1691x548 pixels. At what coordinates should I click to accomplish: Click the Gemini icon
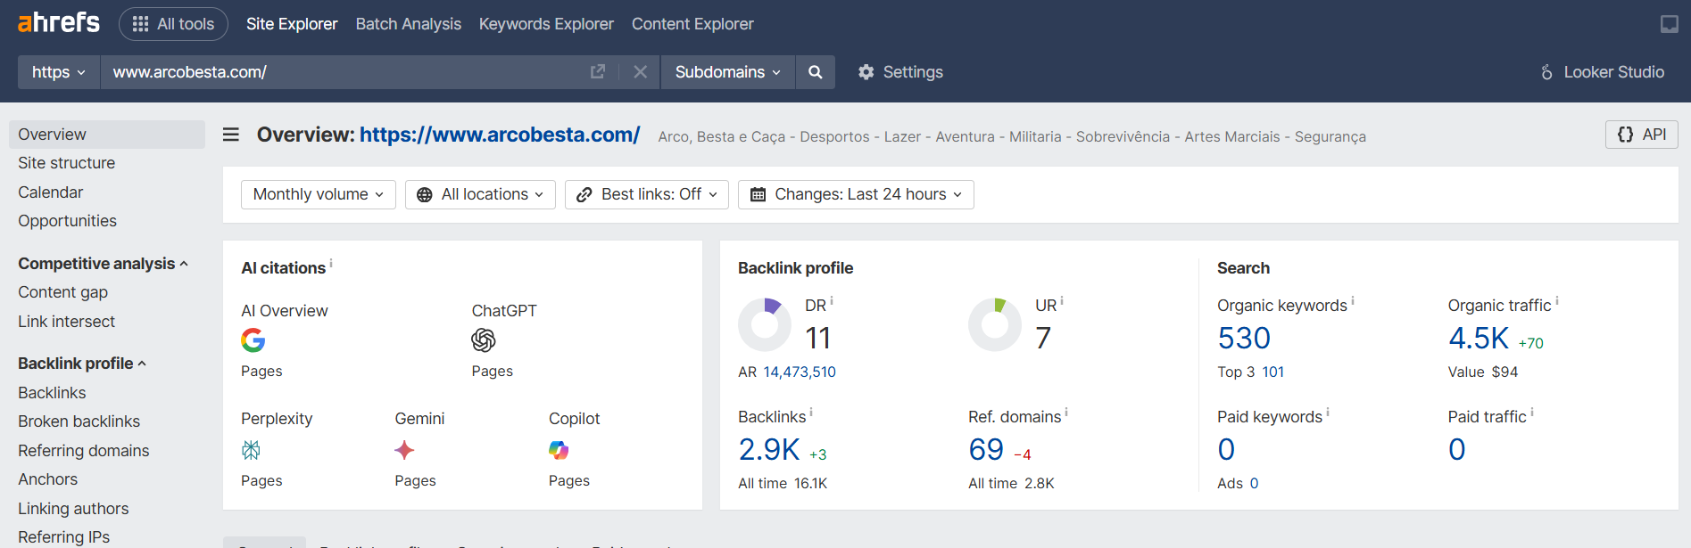pos(405,451)
